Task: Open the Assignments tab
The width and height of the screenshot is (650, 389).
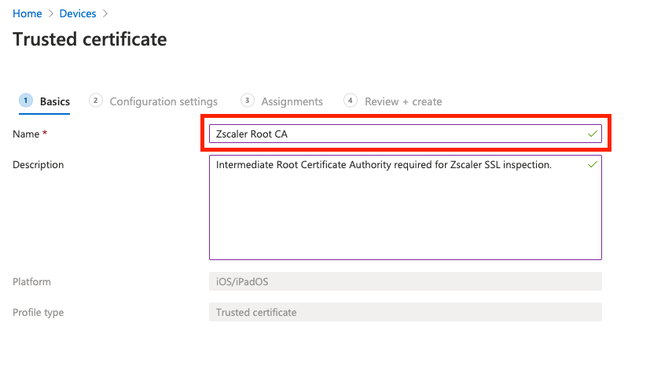Action: click(x=292, y=101)
